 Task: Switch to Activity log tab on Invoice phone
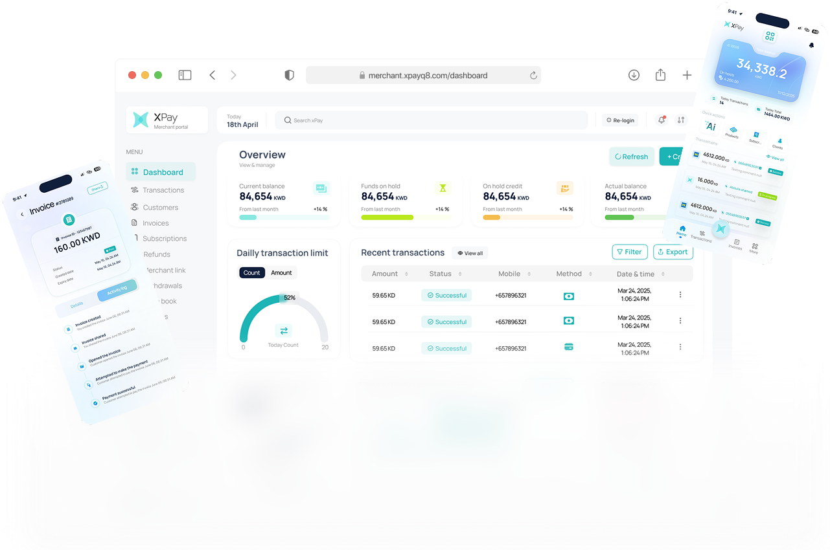(117, 291)
